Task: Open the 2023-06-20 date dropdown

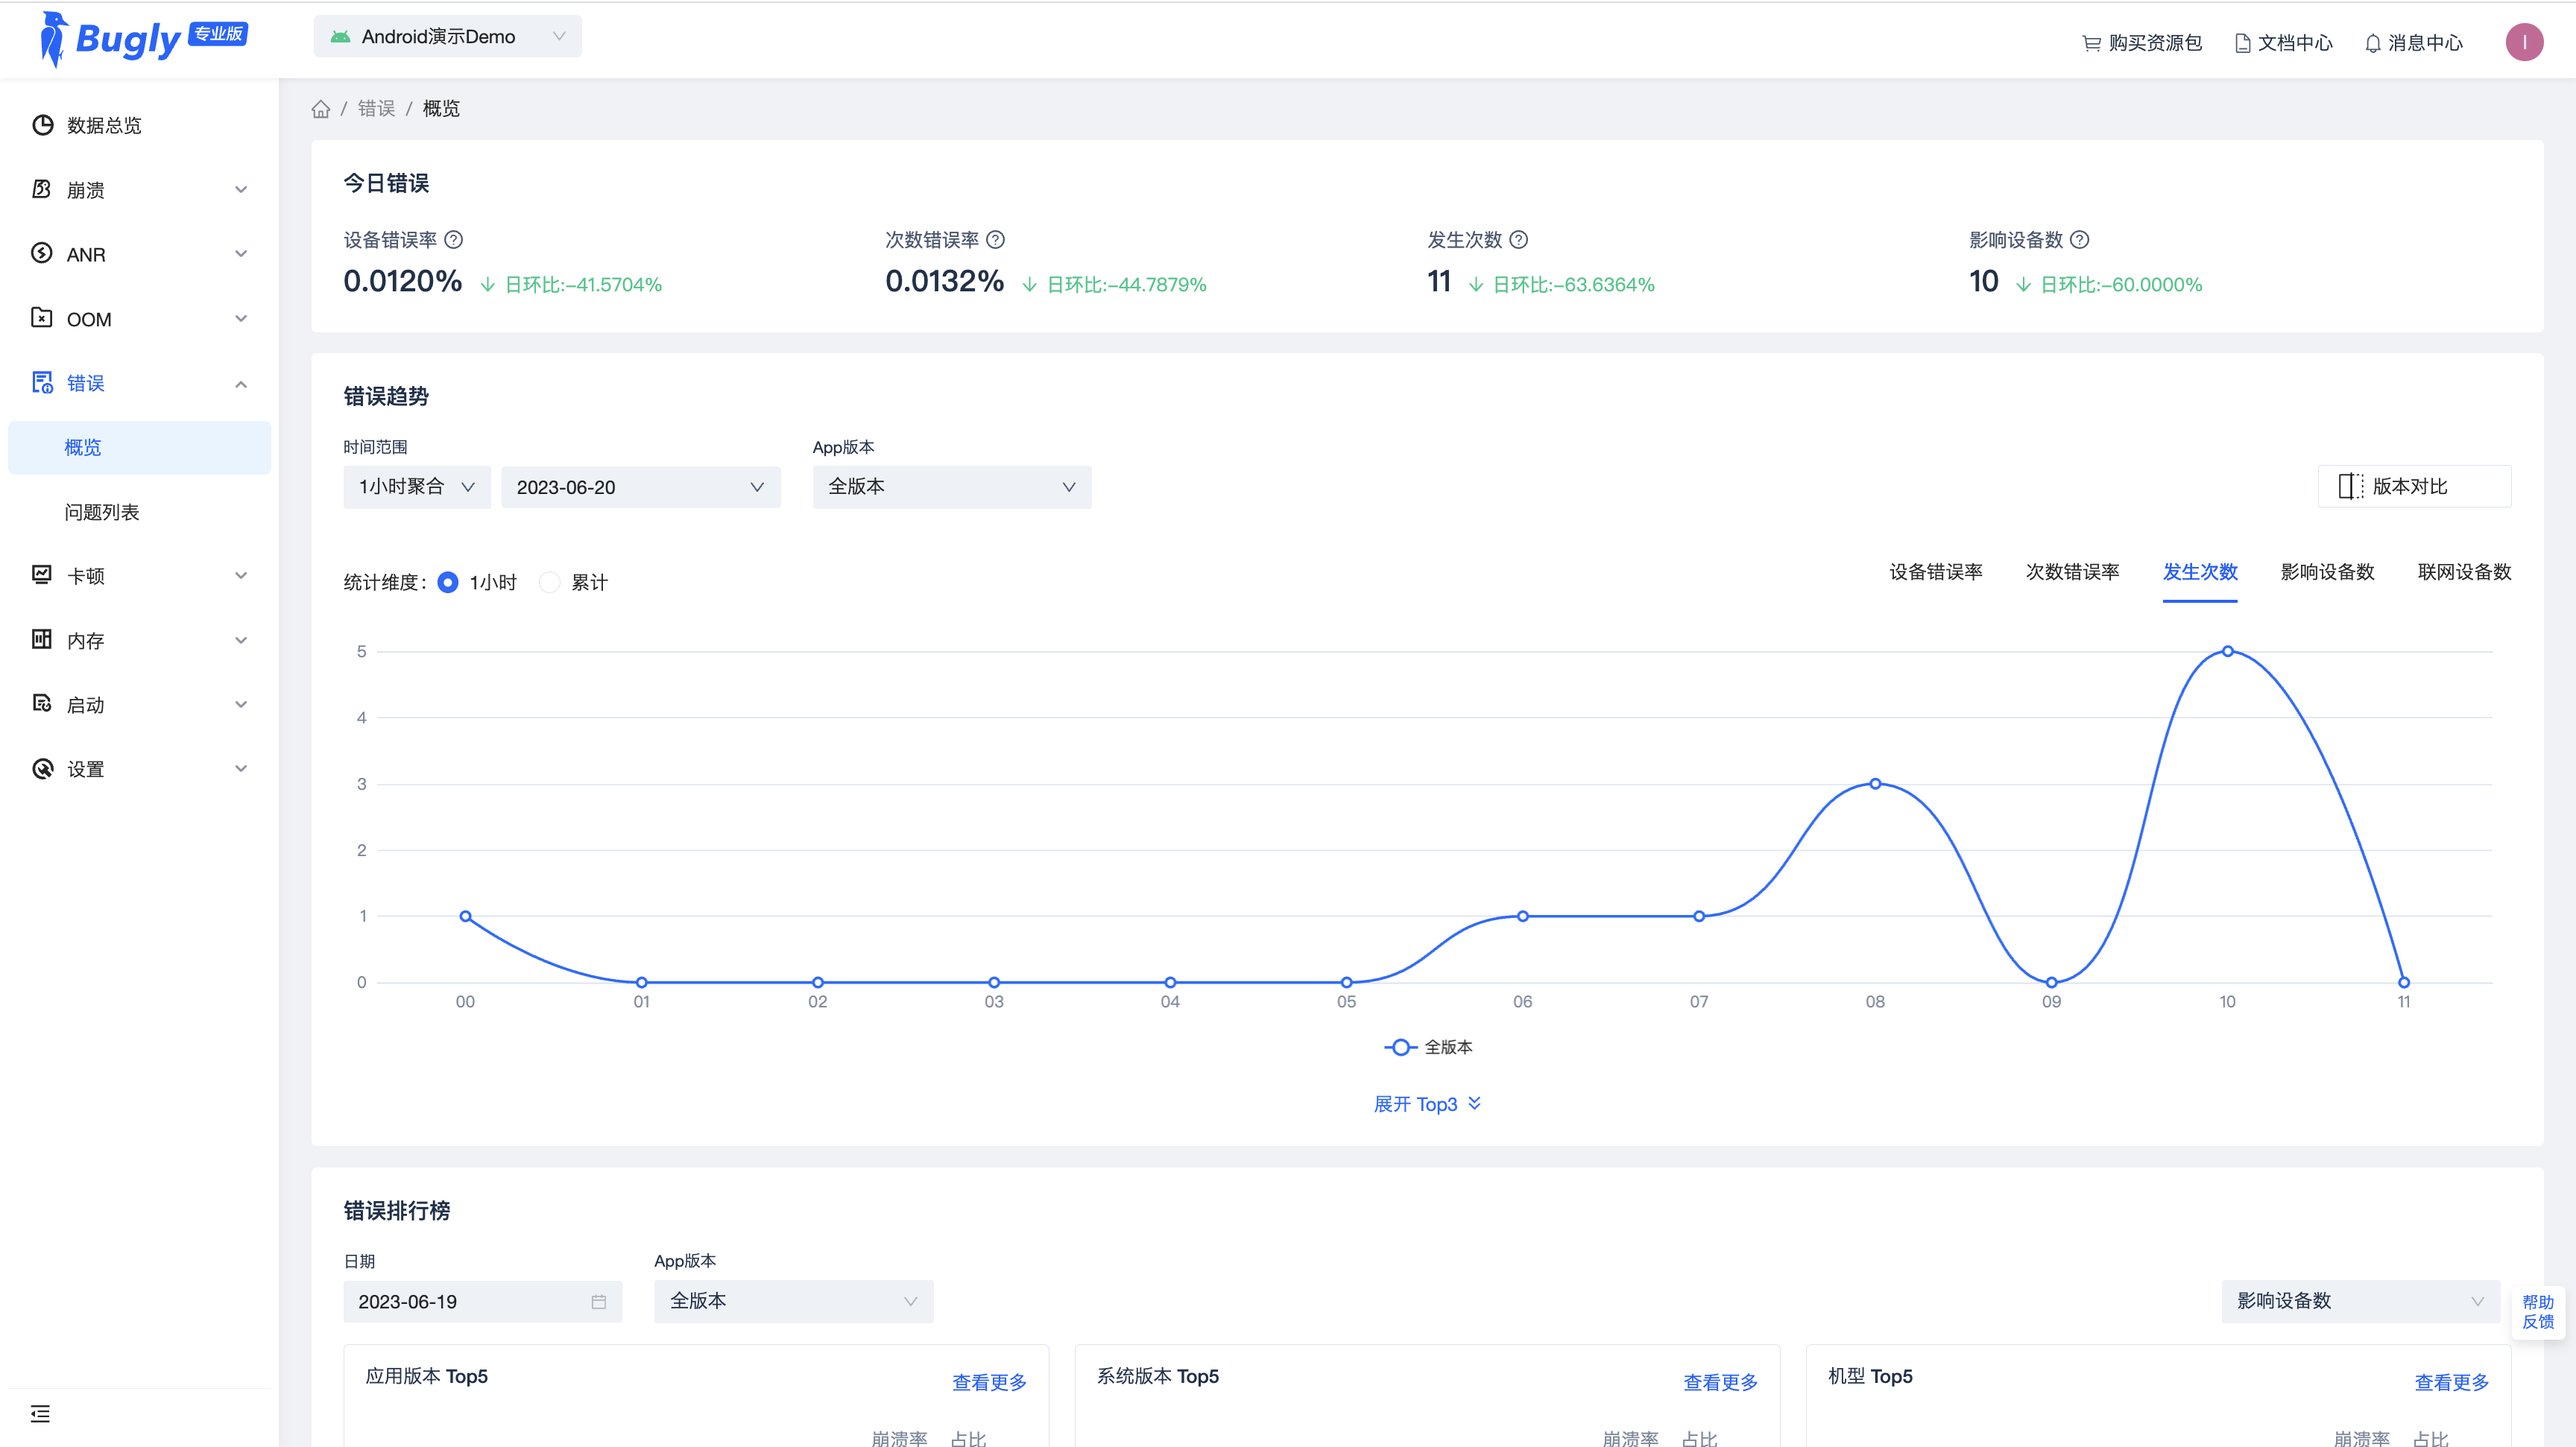Action: (641, 487)
